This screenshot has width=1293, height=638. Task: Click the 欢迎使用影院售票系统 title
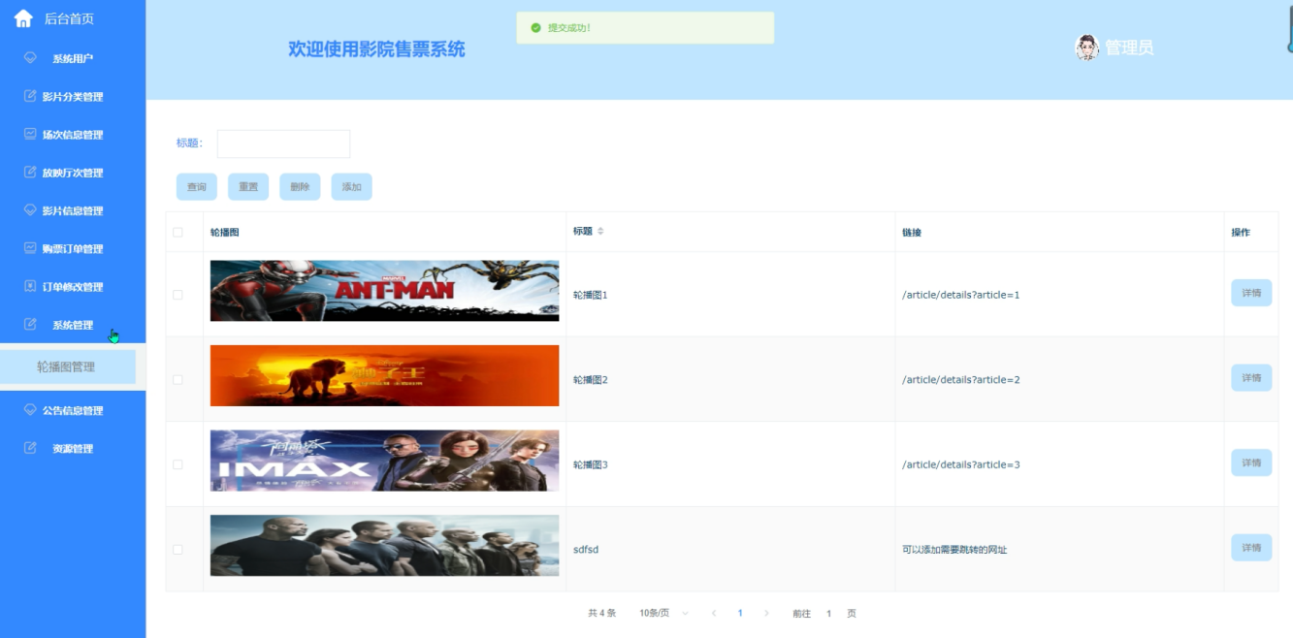point(376,48)
